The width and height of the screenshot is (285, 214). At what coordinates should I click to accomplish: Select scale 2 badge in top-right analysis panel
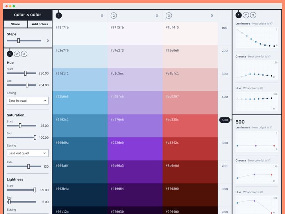pos(245,16)
